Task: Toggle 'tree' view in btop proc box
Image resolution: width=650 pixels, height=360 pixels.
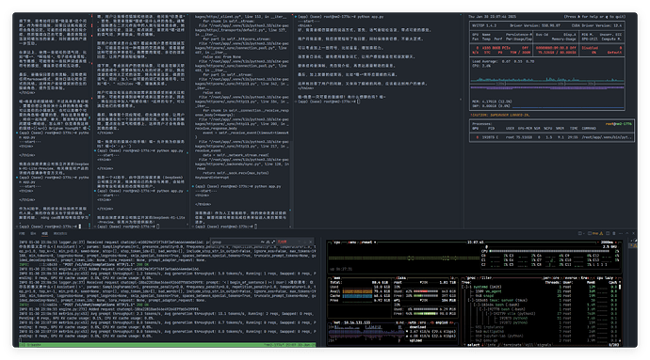Action: [x=585, y=277]
